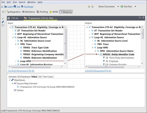This screenshot has width=147, height=113.
Task: Collapse input TRN Trace node
Action: coord(16,44)
